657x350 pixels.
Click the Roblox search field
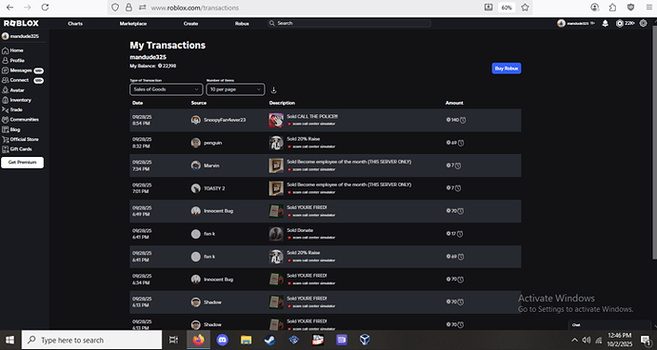point(349,24)
